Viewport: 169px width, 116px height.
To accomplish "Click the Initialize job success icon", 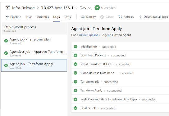I will tap(75, 47).
